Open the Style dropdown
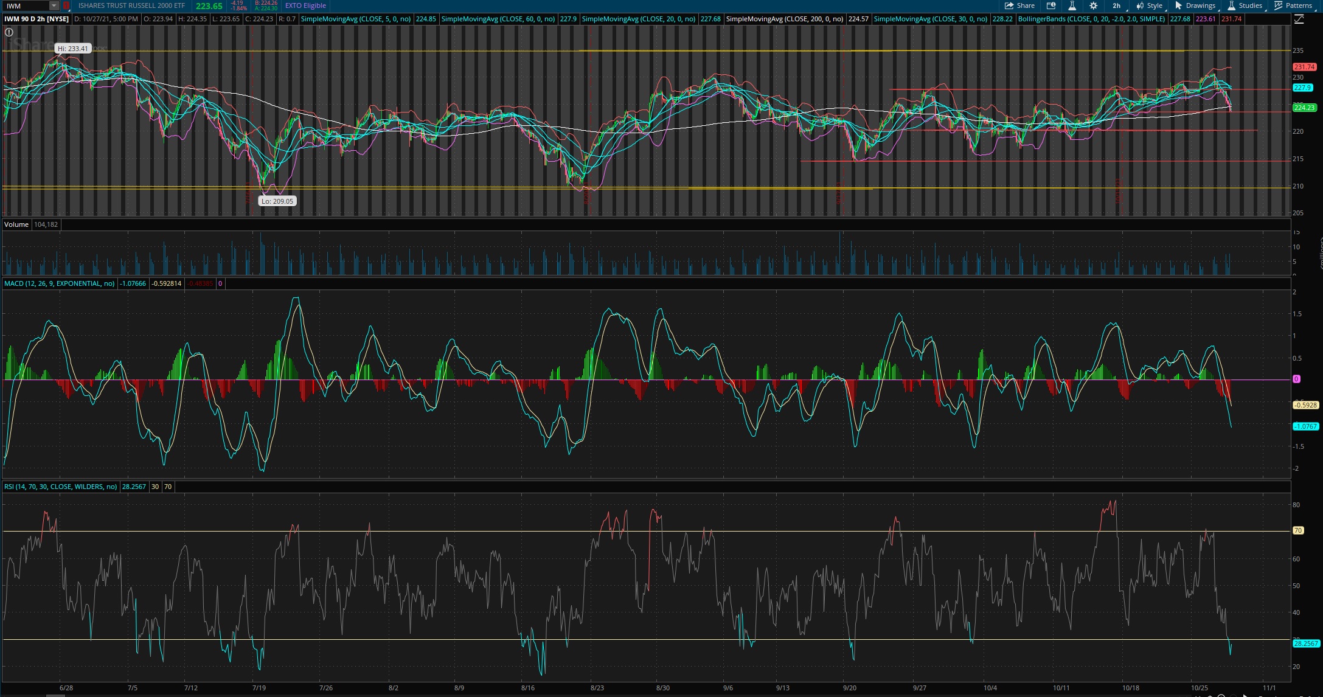 point(1150,5)
